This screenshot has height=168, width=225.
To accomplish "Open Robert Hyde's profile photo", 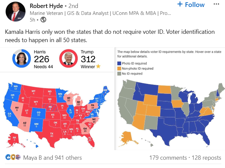I will (16, 12).
